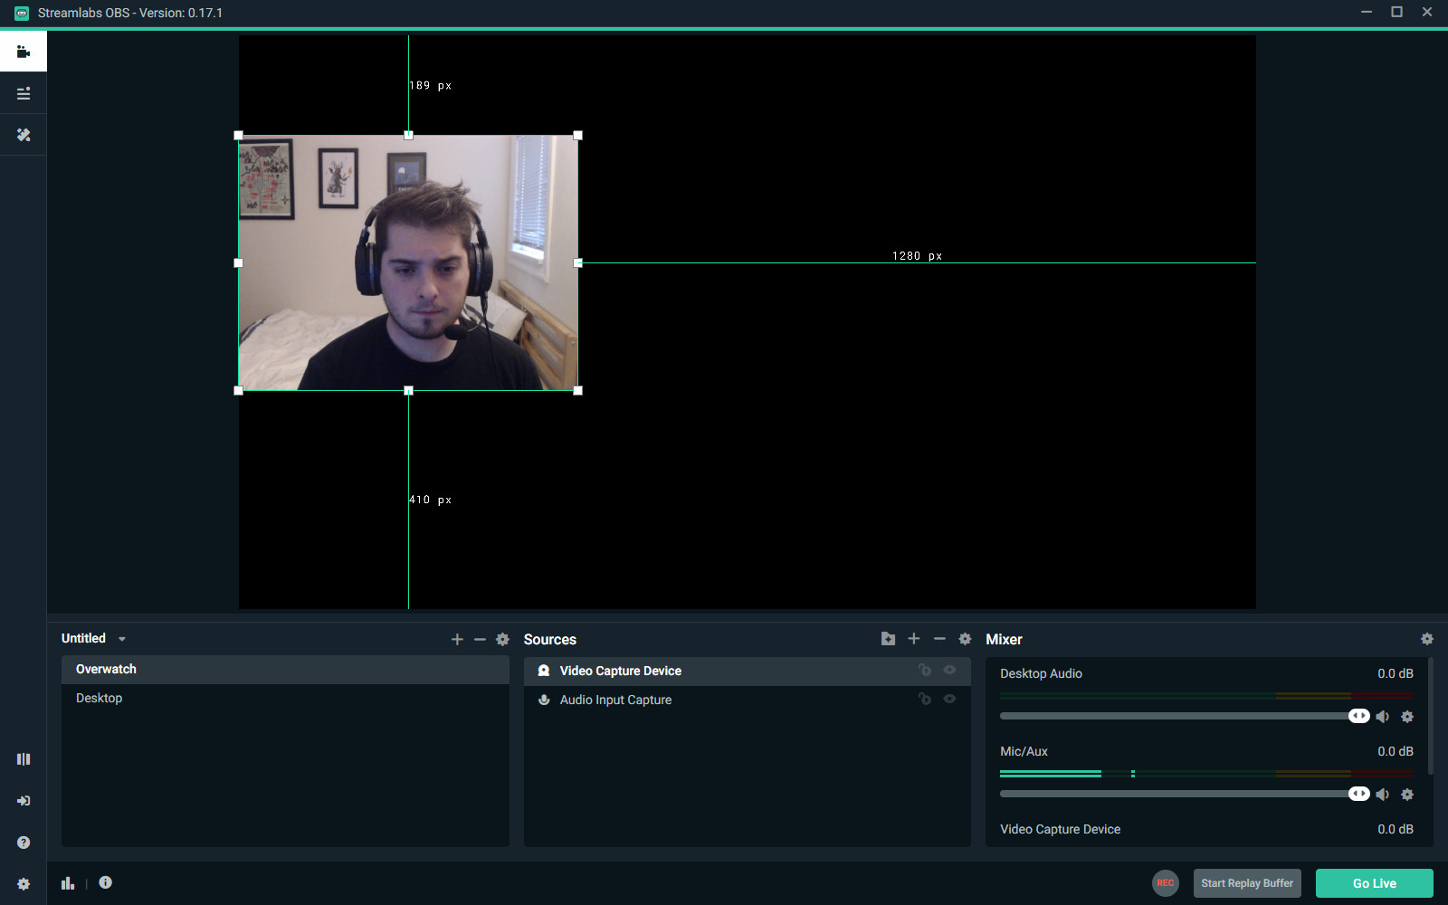Click the Desktop Audio volume slider handle
The image size is (1448, 905).
pyautogui.click(x=1358, y=717)
